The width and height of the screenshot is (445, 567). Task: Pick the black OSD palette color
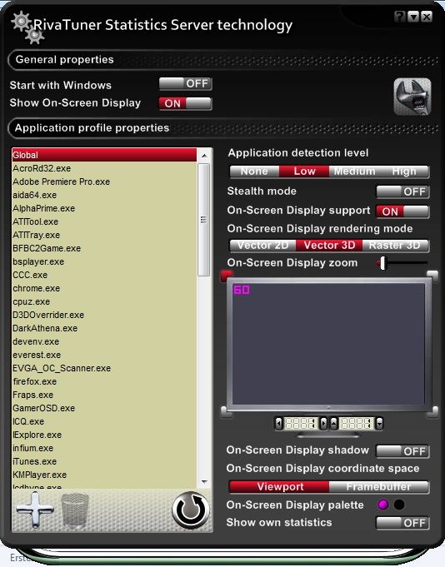(399, 504)
